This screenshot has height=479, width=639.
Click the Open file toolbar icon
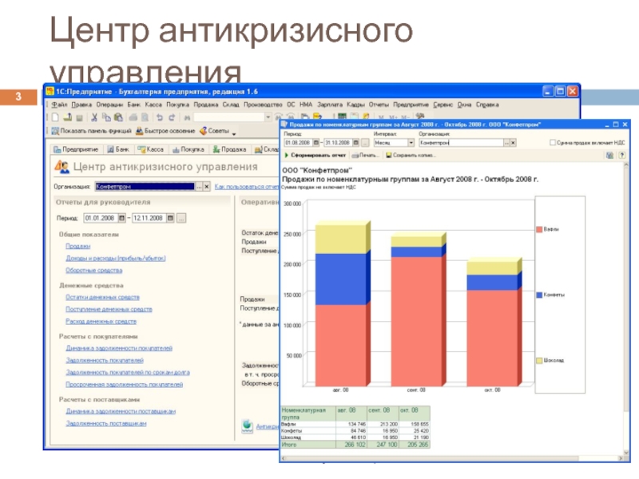(68, 117)
